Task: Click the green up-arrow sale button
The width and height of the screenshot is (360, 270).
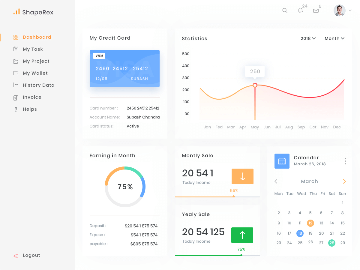Action: tap(242, 235)
